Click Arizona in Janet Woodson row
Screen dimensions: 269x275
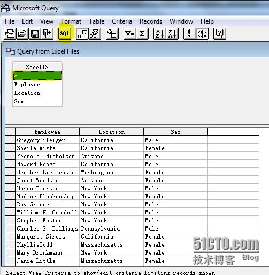[112, 180]
